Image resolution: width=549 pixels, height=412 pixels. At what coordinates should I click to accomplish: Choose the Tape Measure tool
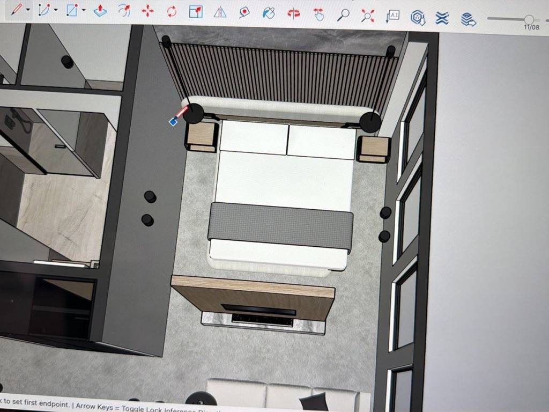click(x=244, y=12)
